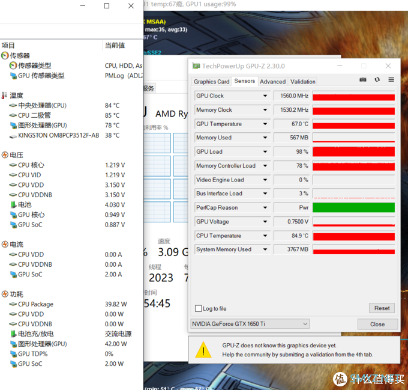Click the 传感器类型 row icon
The height and width of the screenshot is (390, 408).
pos(13,66)
